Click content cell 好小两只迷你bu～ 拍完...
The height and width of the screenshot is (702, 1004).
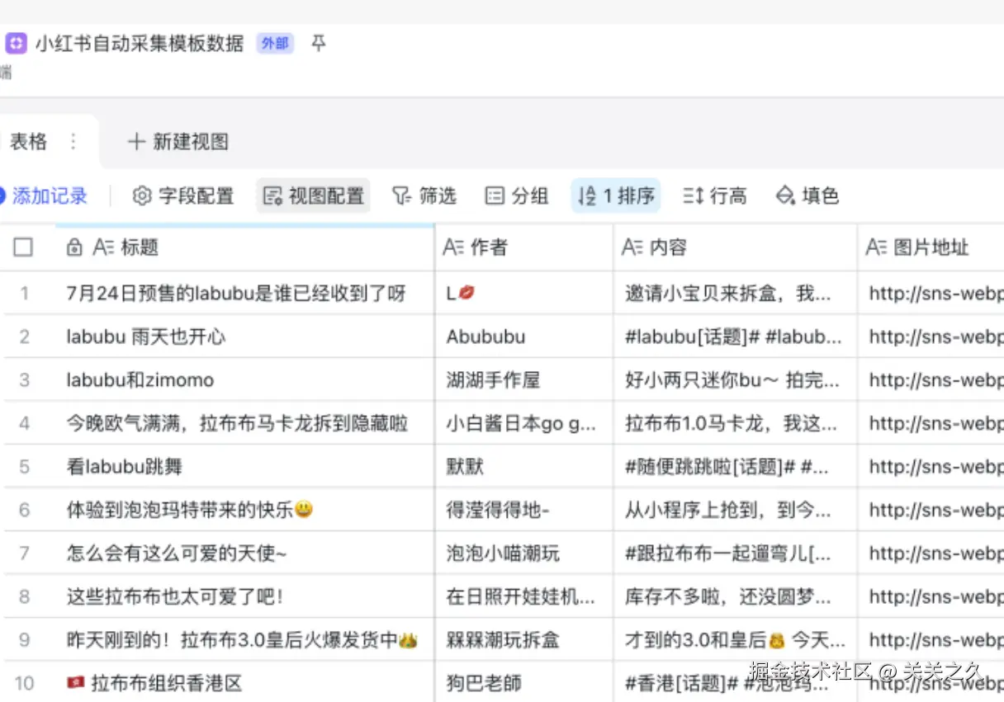[736, 380]
